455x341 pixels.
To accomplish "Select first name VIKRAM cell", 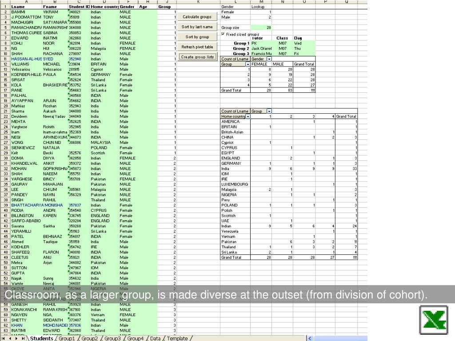I will (x=55, y=12).
